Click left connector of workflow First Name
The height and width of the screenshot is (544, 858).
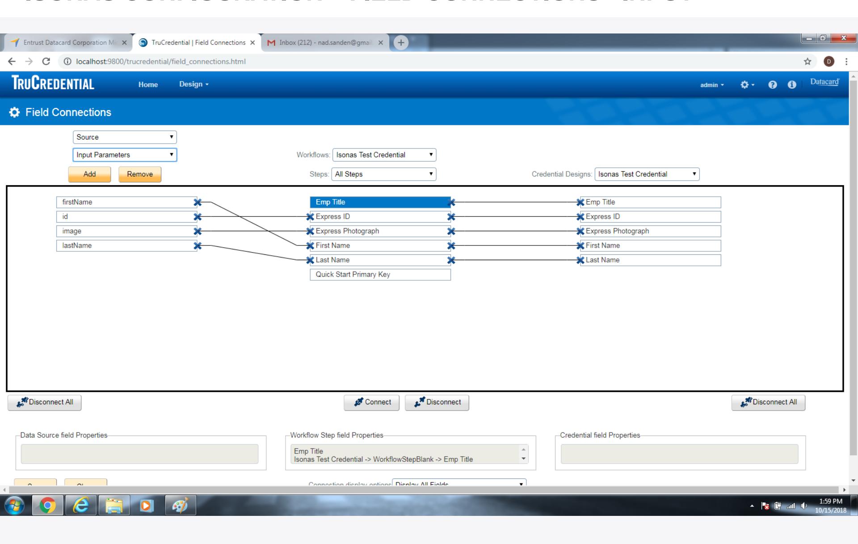310,246
